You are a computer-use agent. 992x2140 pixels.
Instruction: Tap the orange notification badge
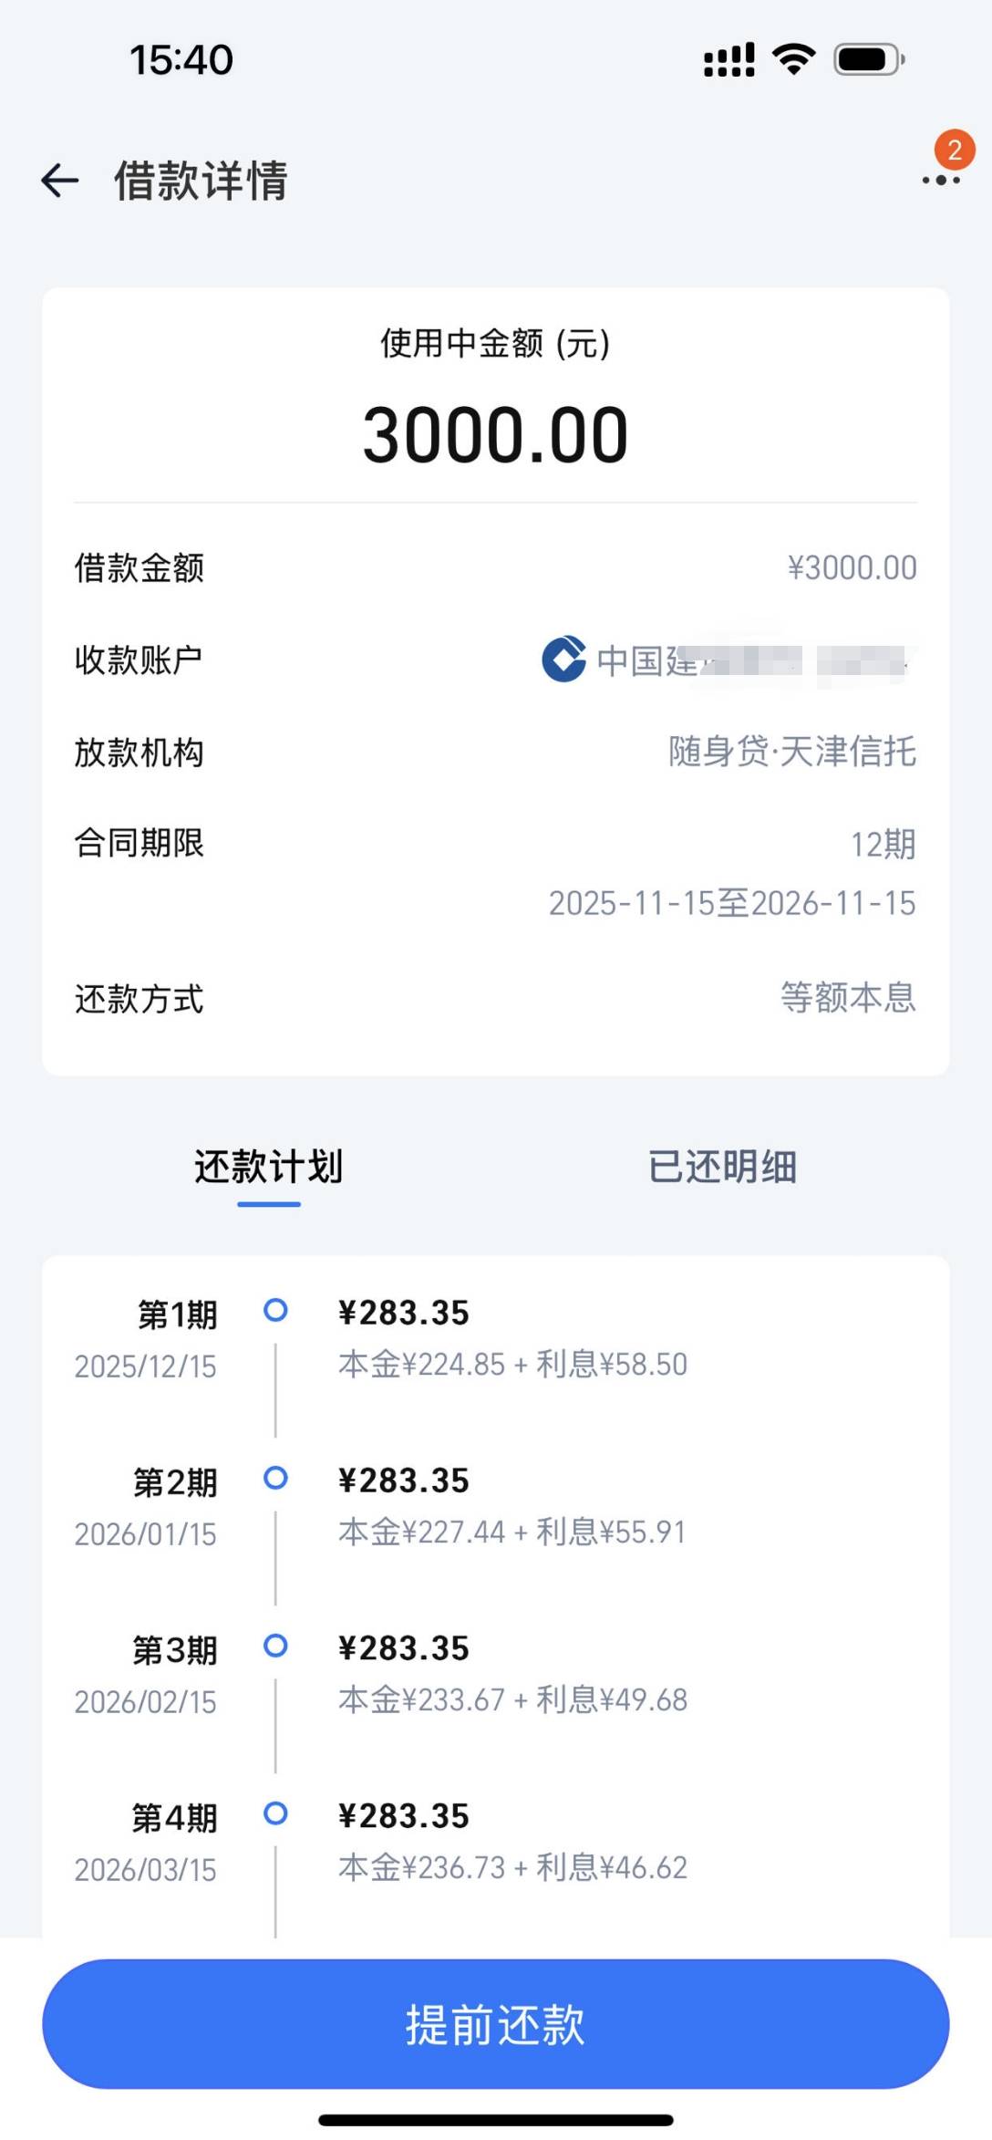(x=954, y=150)
